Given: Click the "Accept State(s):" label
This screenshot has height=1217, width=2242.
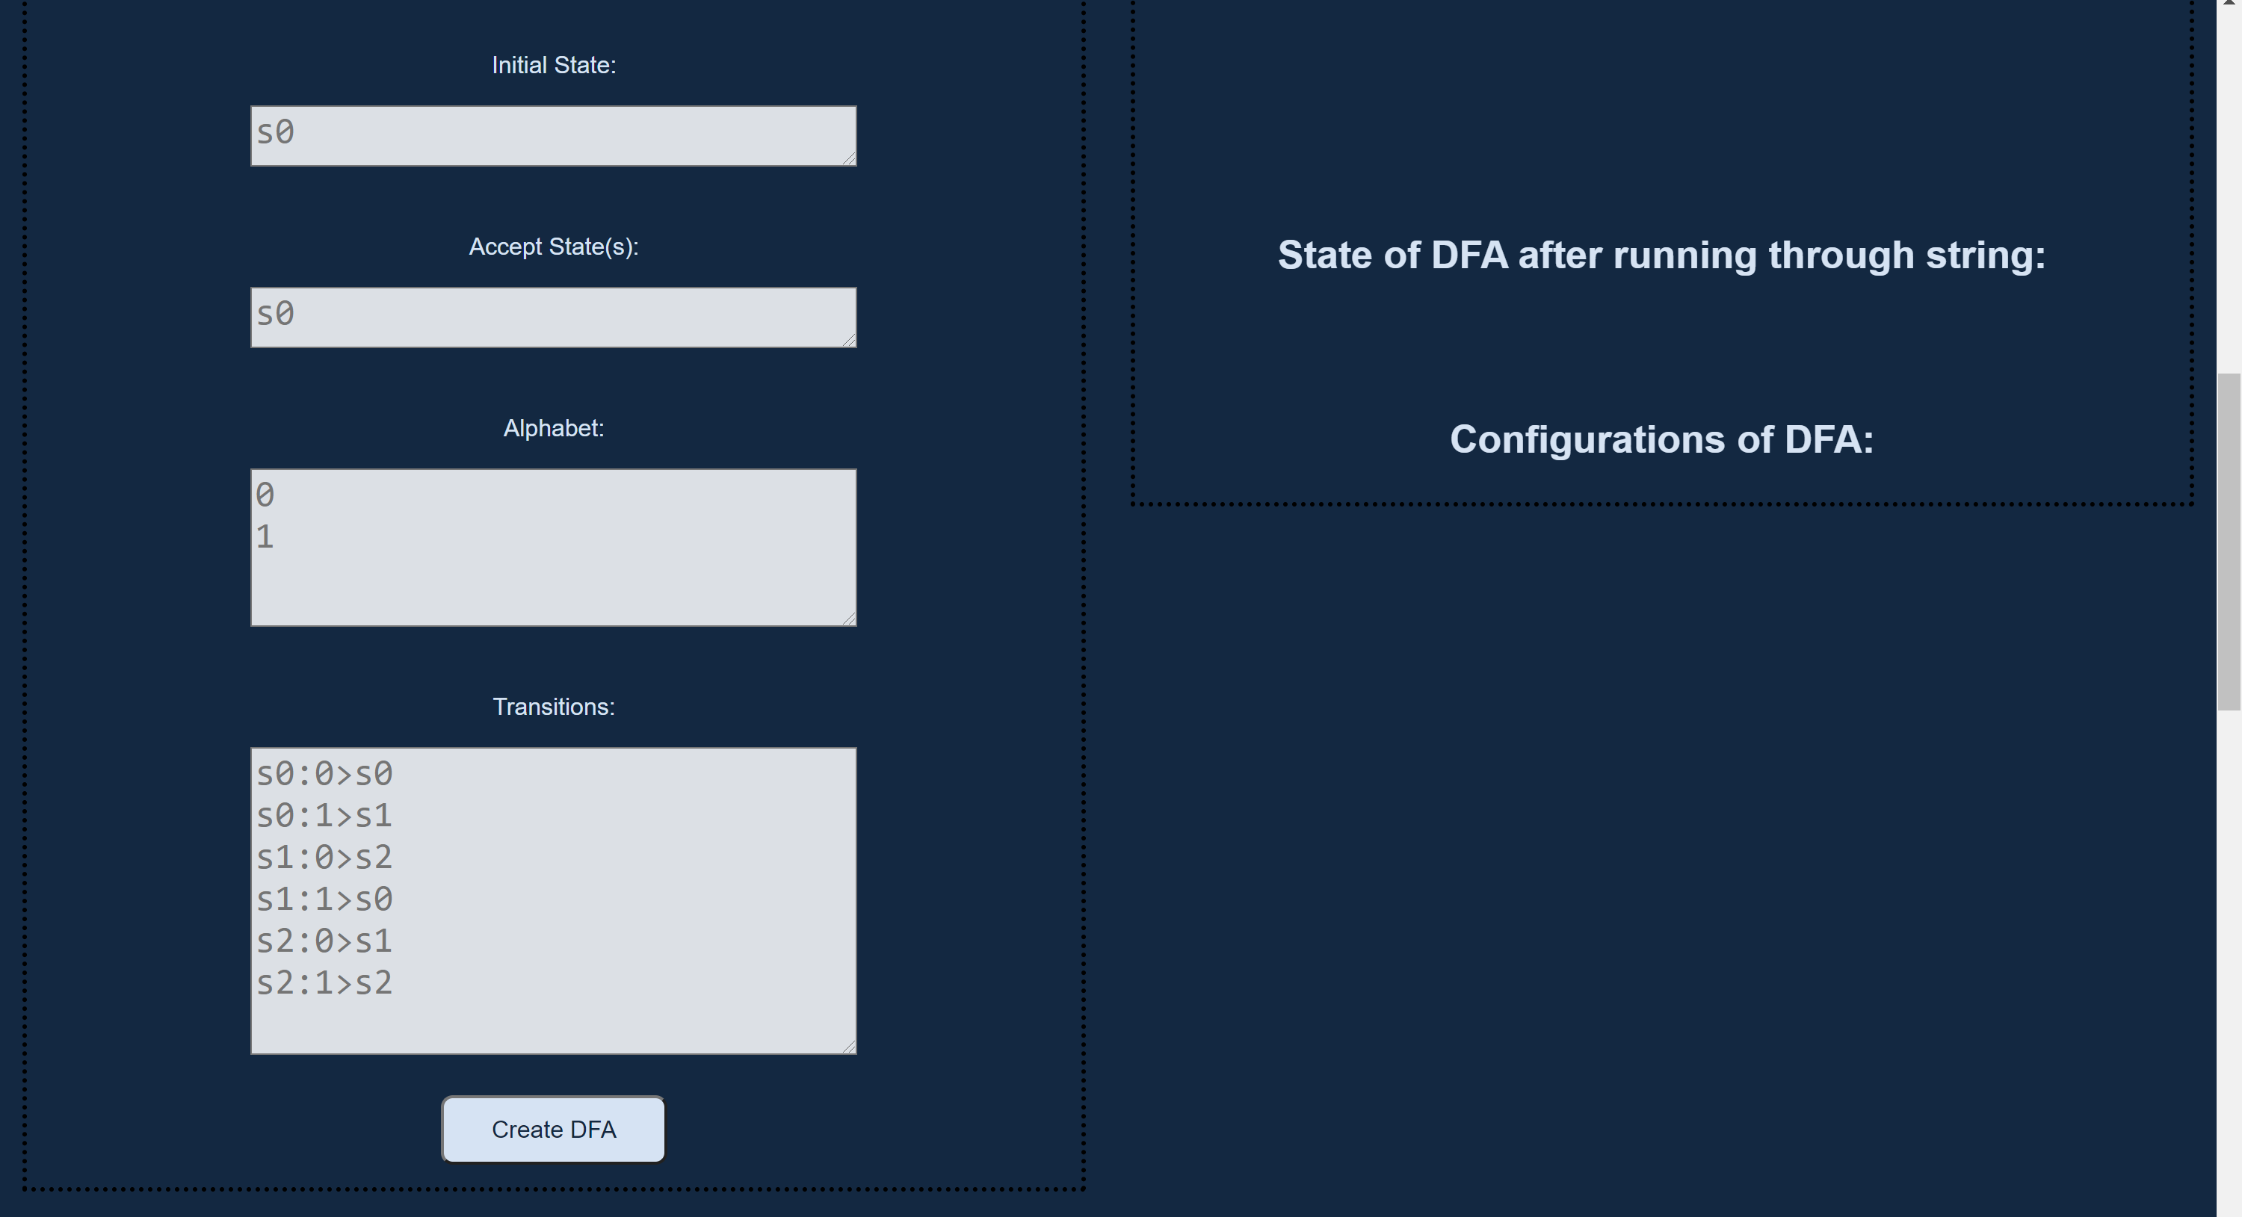Looking at the screenshot, I should point(554,247).
